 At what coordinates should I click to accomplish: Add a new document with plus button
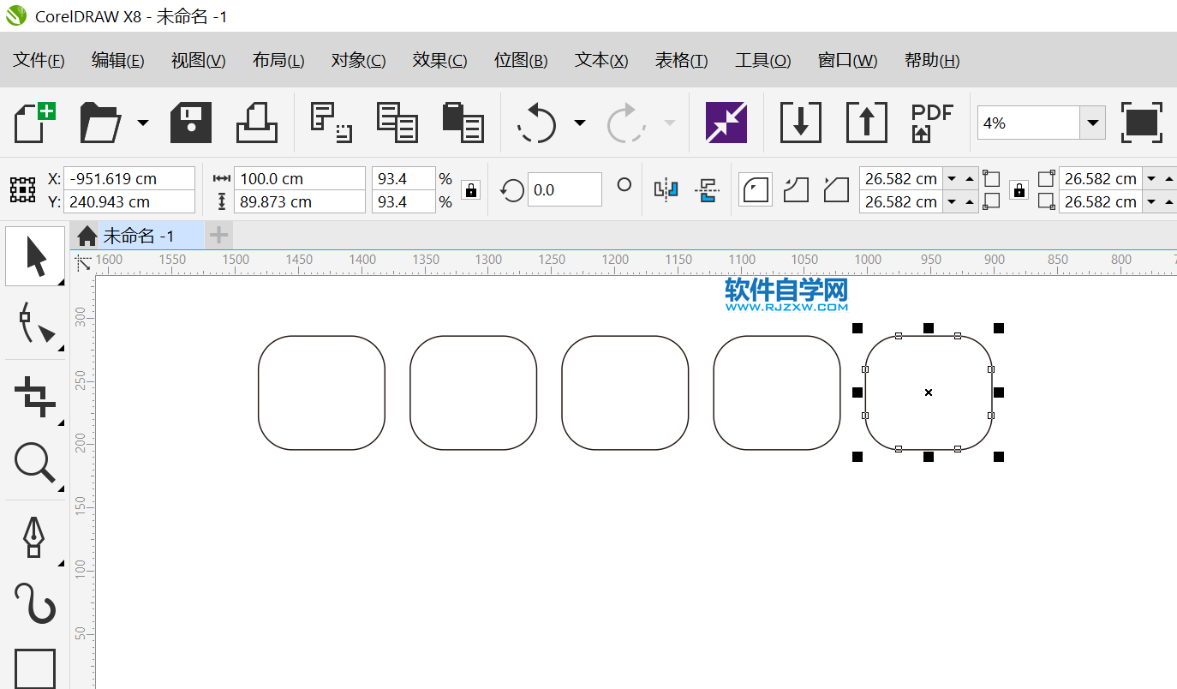(219, 235)
